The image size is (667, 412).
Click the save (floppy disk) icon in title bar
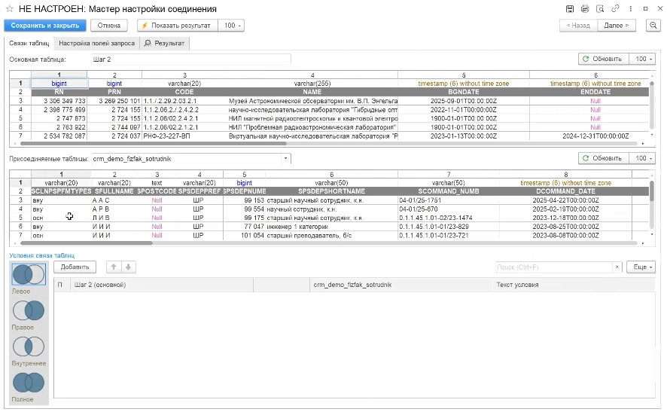pyautogui.click(x=570, y=8)
